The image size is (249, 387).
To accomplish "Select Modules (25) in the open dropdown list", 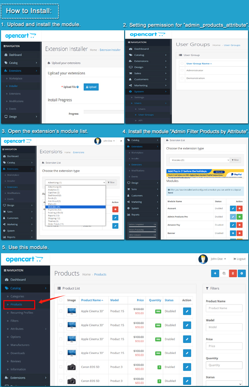I will (x=75, y=207).
